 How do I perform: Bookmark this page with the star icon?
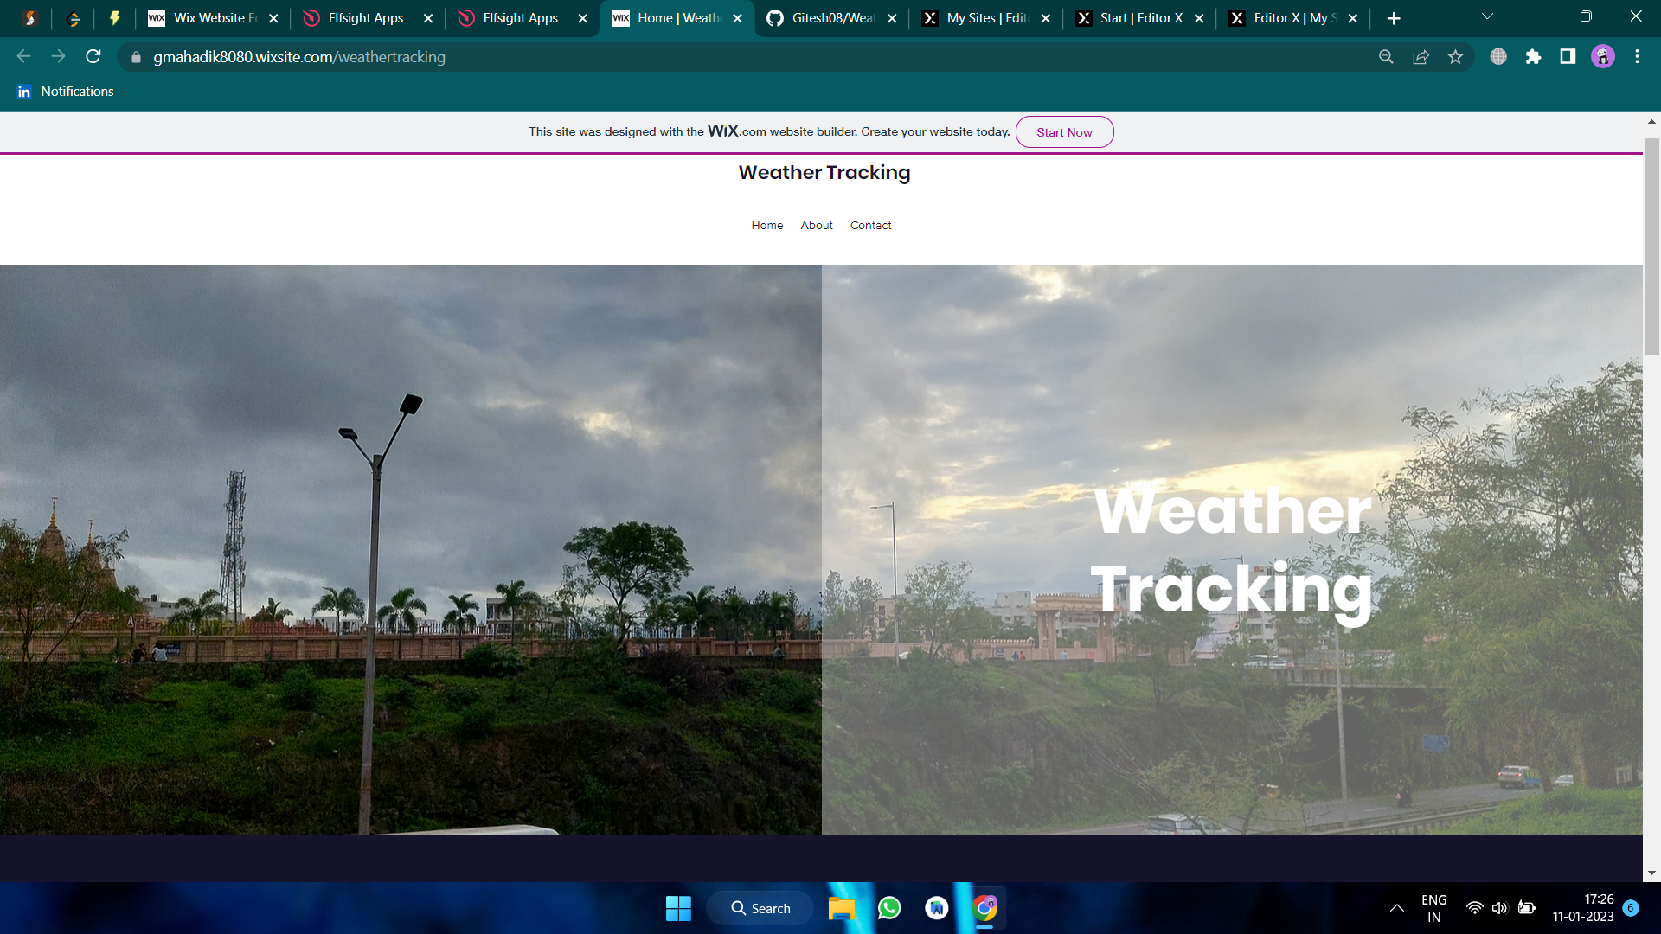[1455, 57]
